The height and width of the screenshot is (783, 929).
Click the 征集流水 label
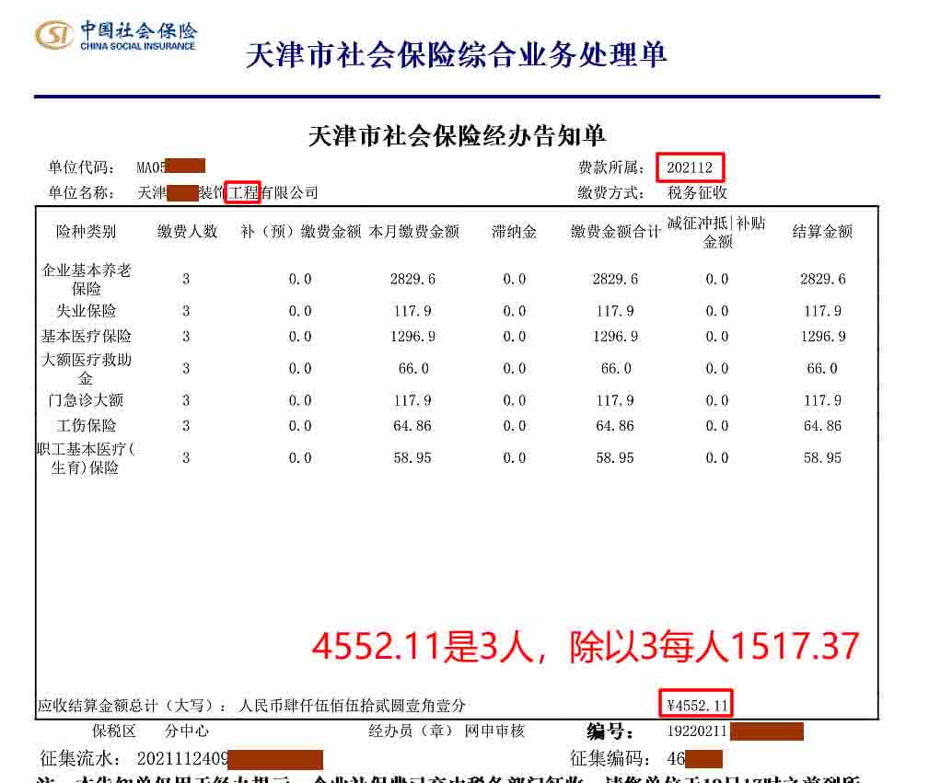[x=81, y=758]
